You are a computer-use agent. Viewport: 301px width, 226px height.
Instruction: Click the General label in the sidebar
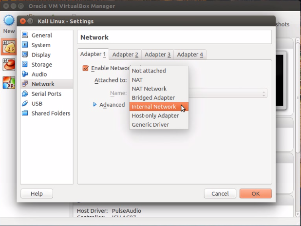(42, 36)
